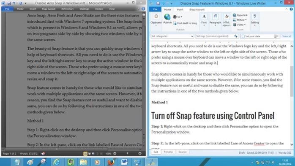Click Words: 372/372 in Word status bar
The height and width of the screenshot is (166, 295).
tap(29, 154)
